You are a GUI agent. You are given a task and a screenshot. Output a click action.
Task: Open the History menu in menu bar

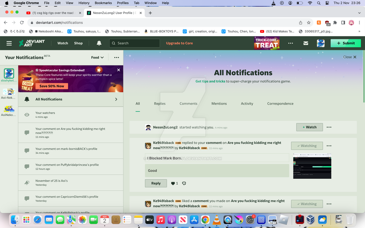click(84, 3)
